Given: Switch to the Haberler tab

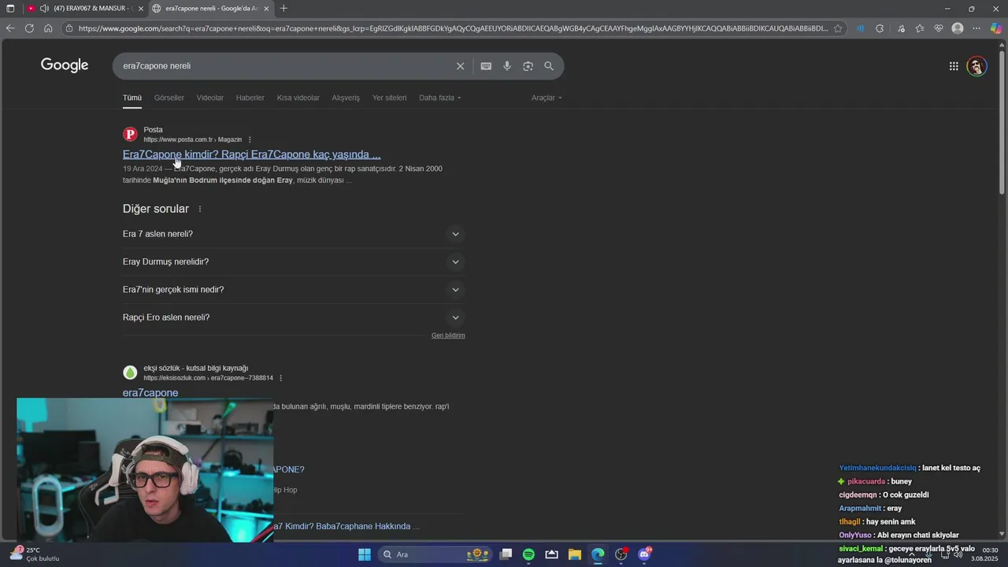Looking at the screenshot, I should tap(250, 98).
